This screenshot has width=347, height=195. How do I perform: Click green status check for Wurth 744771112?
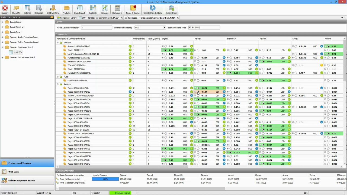click(x=130, y=50)
